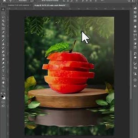The height and width of the screenshot is (138, 138).
Task: Select the History Brush tool
Action: (3, 48)
